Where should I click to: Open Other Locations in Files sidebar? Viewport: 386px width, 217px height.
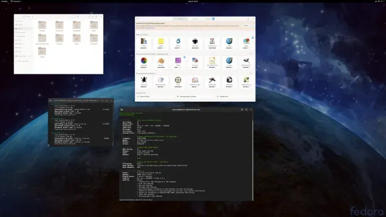[x=23, y=61]
